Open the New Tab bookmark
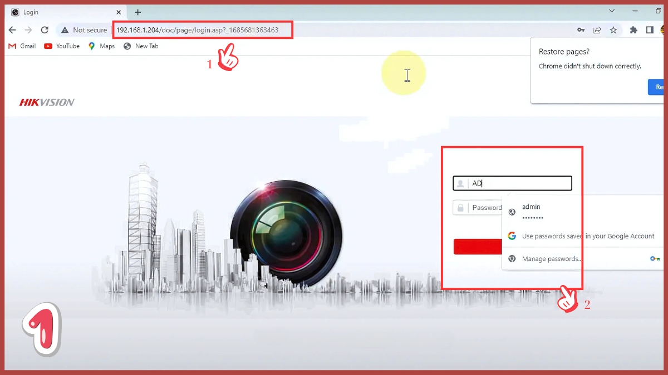Screen dimensions: 668x375 [x=141, y=46]
